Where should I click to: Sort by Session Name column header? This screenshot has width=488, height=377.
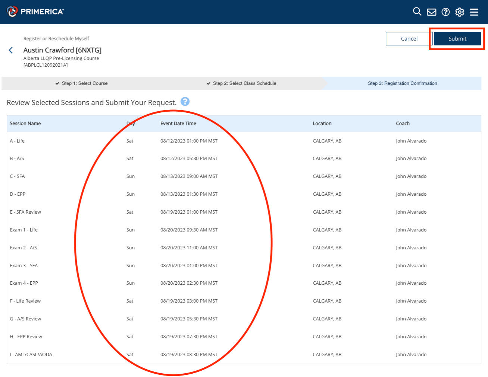pyautogui.click(x=25, y=124)
